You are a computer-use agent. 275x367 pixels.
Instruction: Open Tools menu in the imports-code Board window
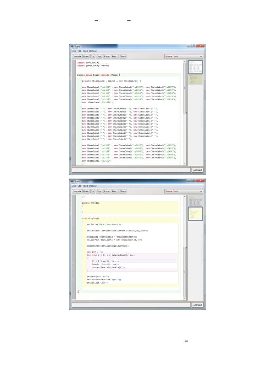(85, 51)
